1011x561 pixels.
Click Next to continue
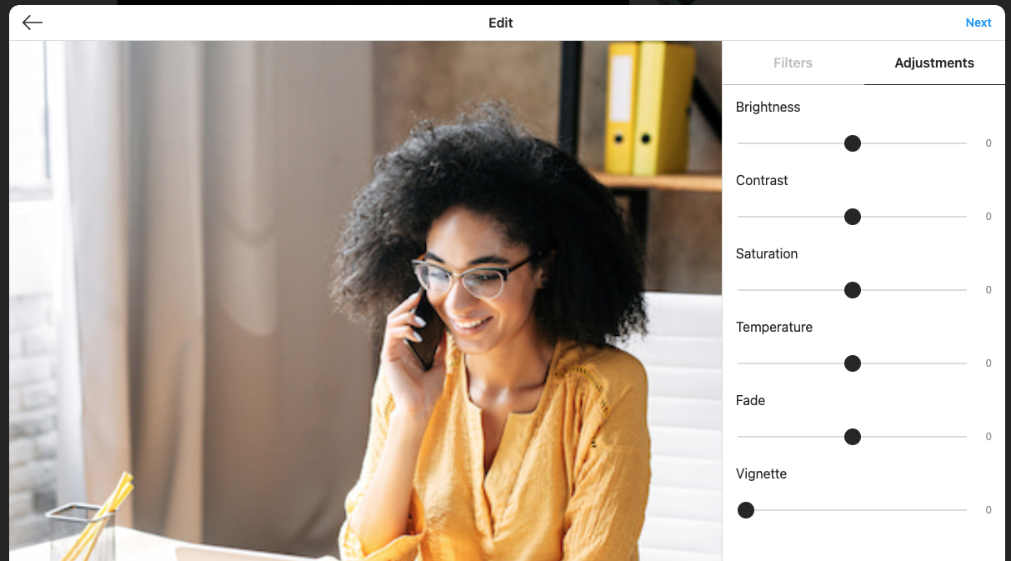pos(978,23)
